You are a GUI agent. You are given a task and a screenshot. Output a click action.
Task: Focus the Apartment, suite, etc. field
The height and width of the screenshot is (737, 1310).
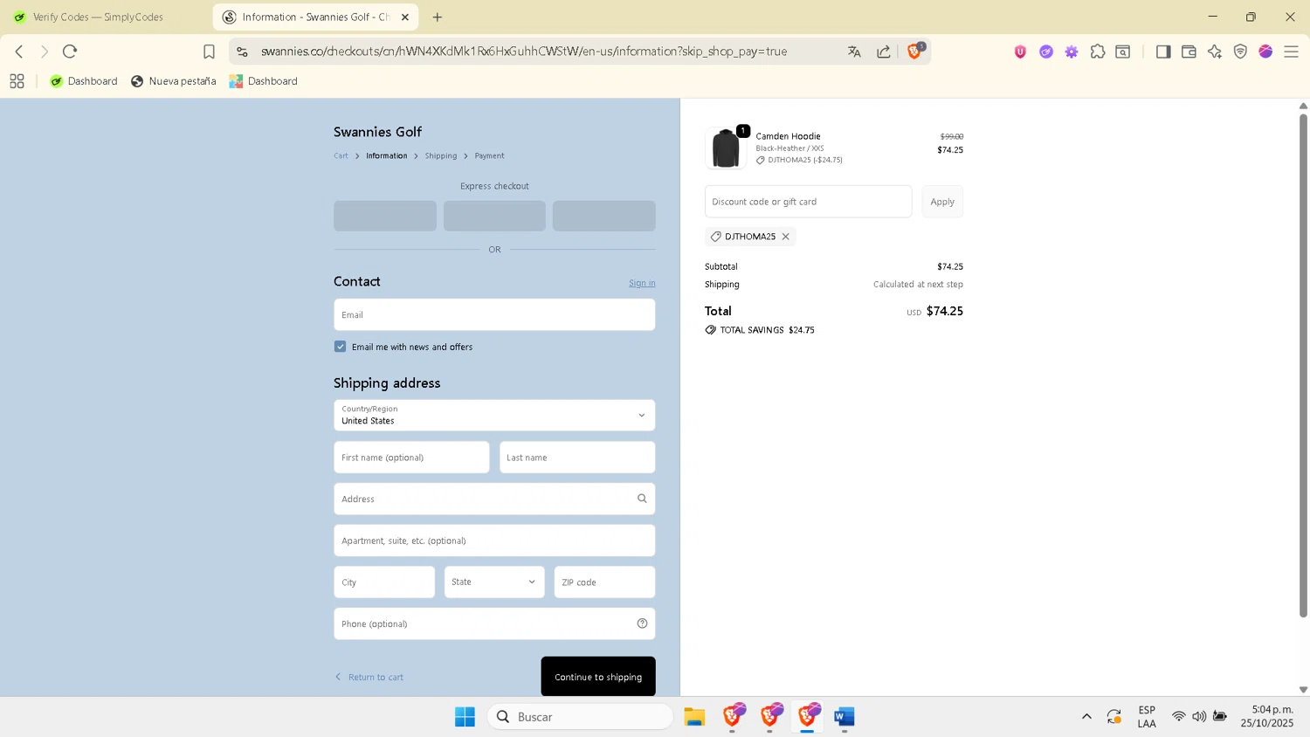pyautogui.click(x=494, y=541)
